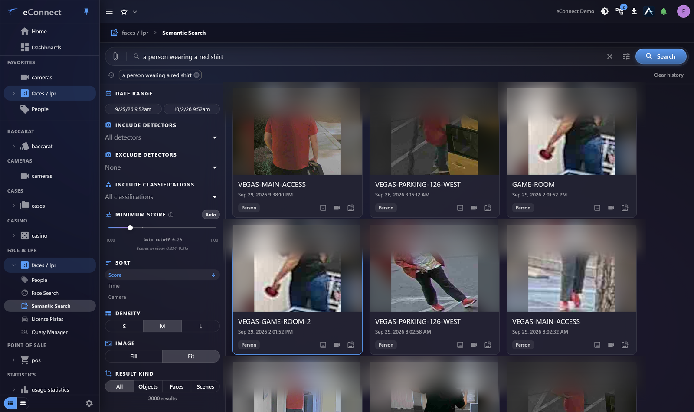Open the Include Detectors dropdown
Screen dimensions: 694x412
click(161, 137)
